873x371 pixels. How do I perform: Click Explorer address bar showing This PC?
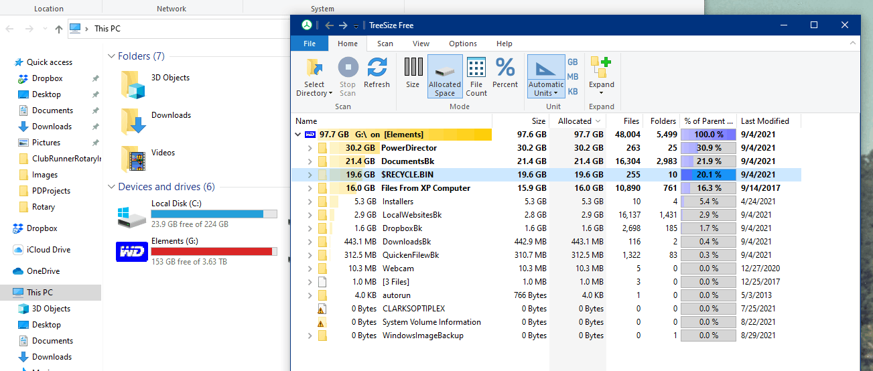pos(178,29)
